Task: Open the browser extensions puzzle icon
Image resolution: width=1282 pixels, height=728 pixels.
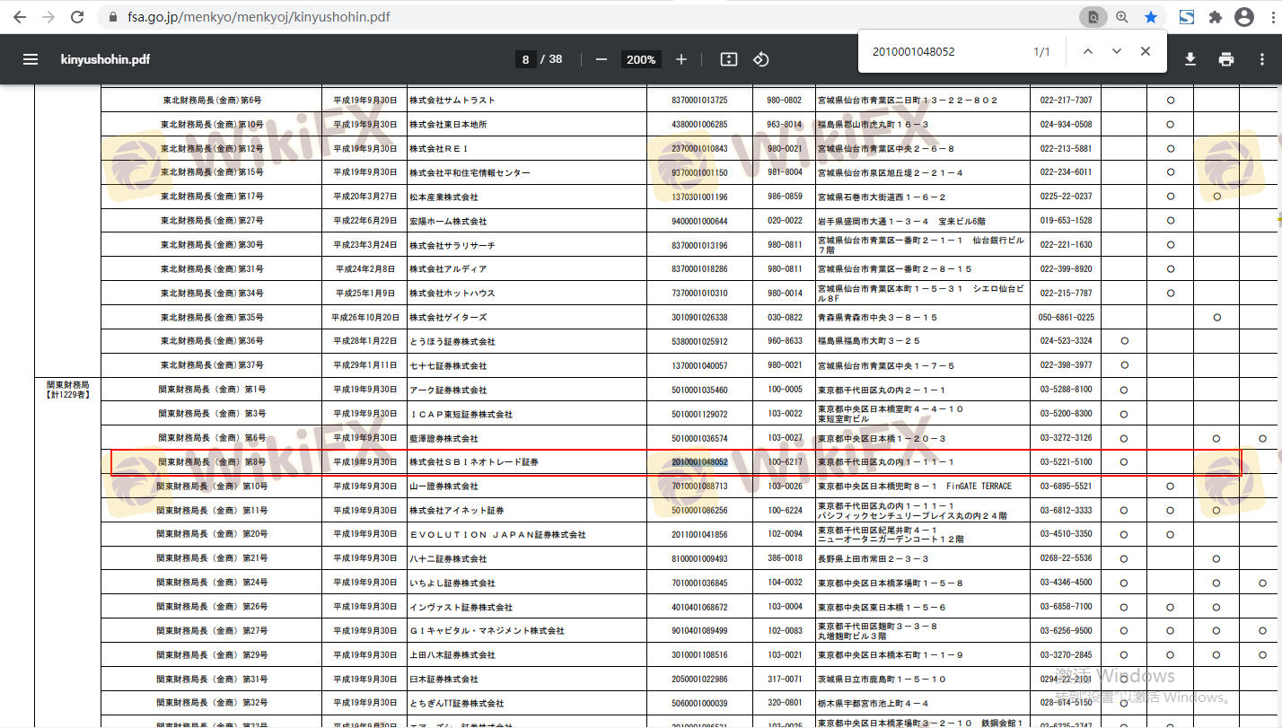Action: point(1216,17)
